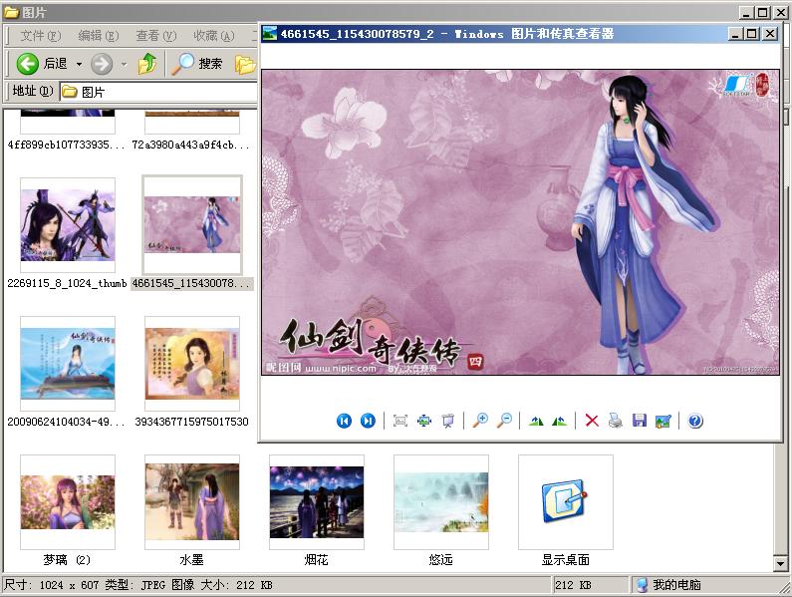Open image for editing icon
Image resolution: width=792 pixels, height=597 pixels.
(x=663, y=421)
